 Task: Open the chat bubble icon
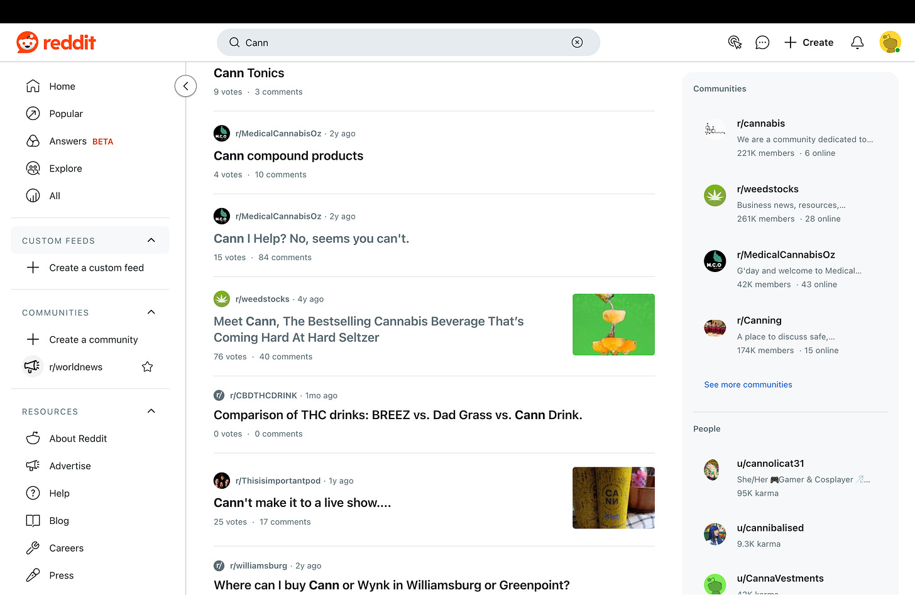(x=762, y=42)
